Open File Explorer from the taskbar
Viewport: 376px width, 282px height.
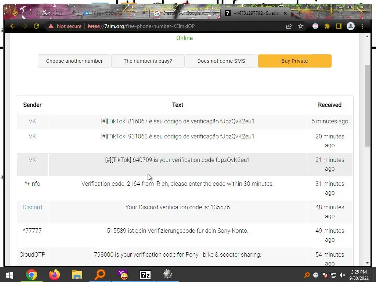click(77, 275)
